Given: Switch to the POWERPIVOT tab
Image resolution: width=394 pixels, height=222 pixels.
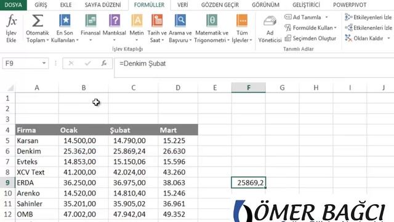Looking at the screenshot, I should 350,5.
